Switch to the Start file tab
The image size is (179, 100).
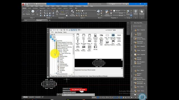[x=26, y=20]
